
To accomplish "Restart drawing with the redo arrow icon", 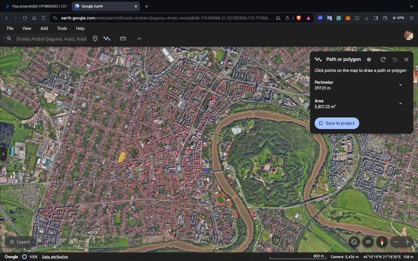I will (x=383, y=59).
